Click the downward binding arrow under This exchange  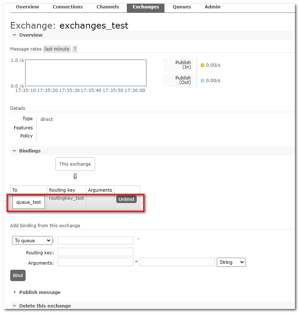click(x=75, y=176)
